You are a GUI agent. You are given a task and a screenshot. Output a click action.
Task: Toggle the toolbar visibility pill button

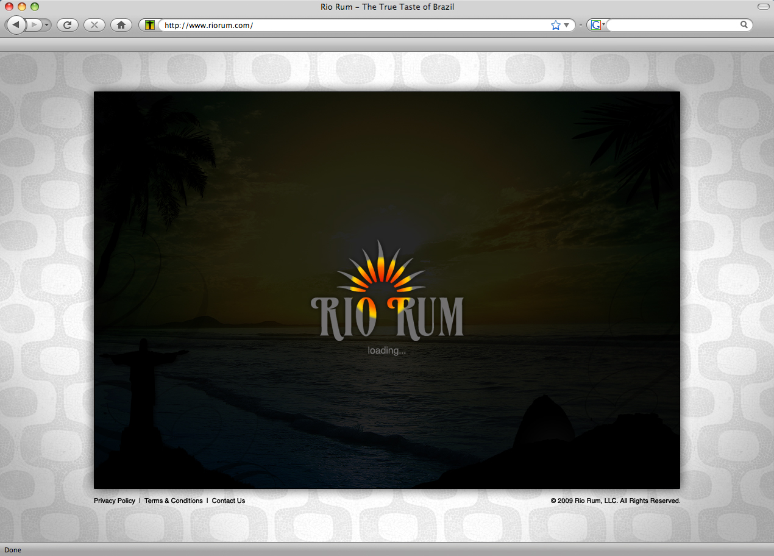coord(763,7)
